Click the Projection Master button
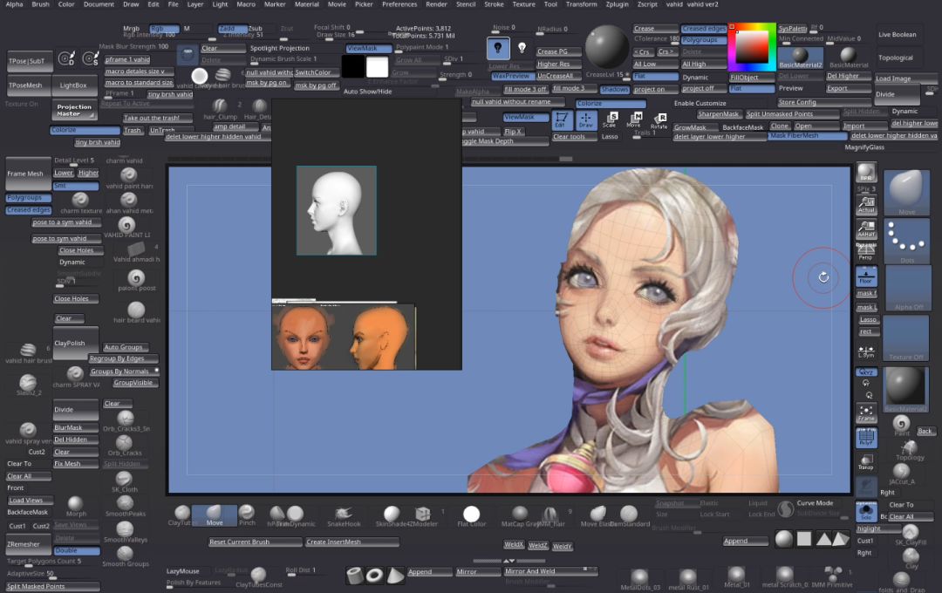Screen dimensions: 942x593 coord(74,110)
